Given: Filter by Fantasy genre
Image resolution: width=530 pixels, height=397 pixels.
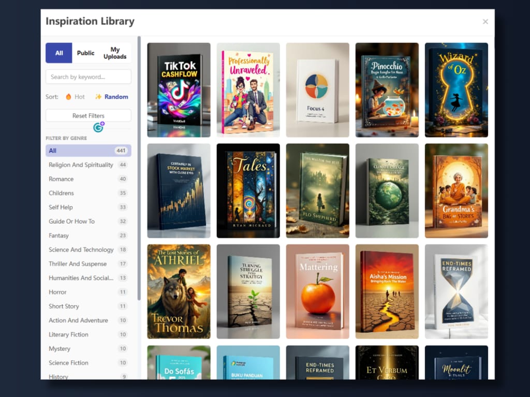Looking at the screenshot, I should [x=88, y=236].
